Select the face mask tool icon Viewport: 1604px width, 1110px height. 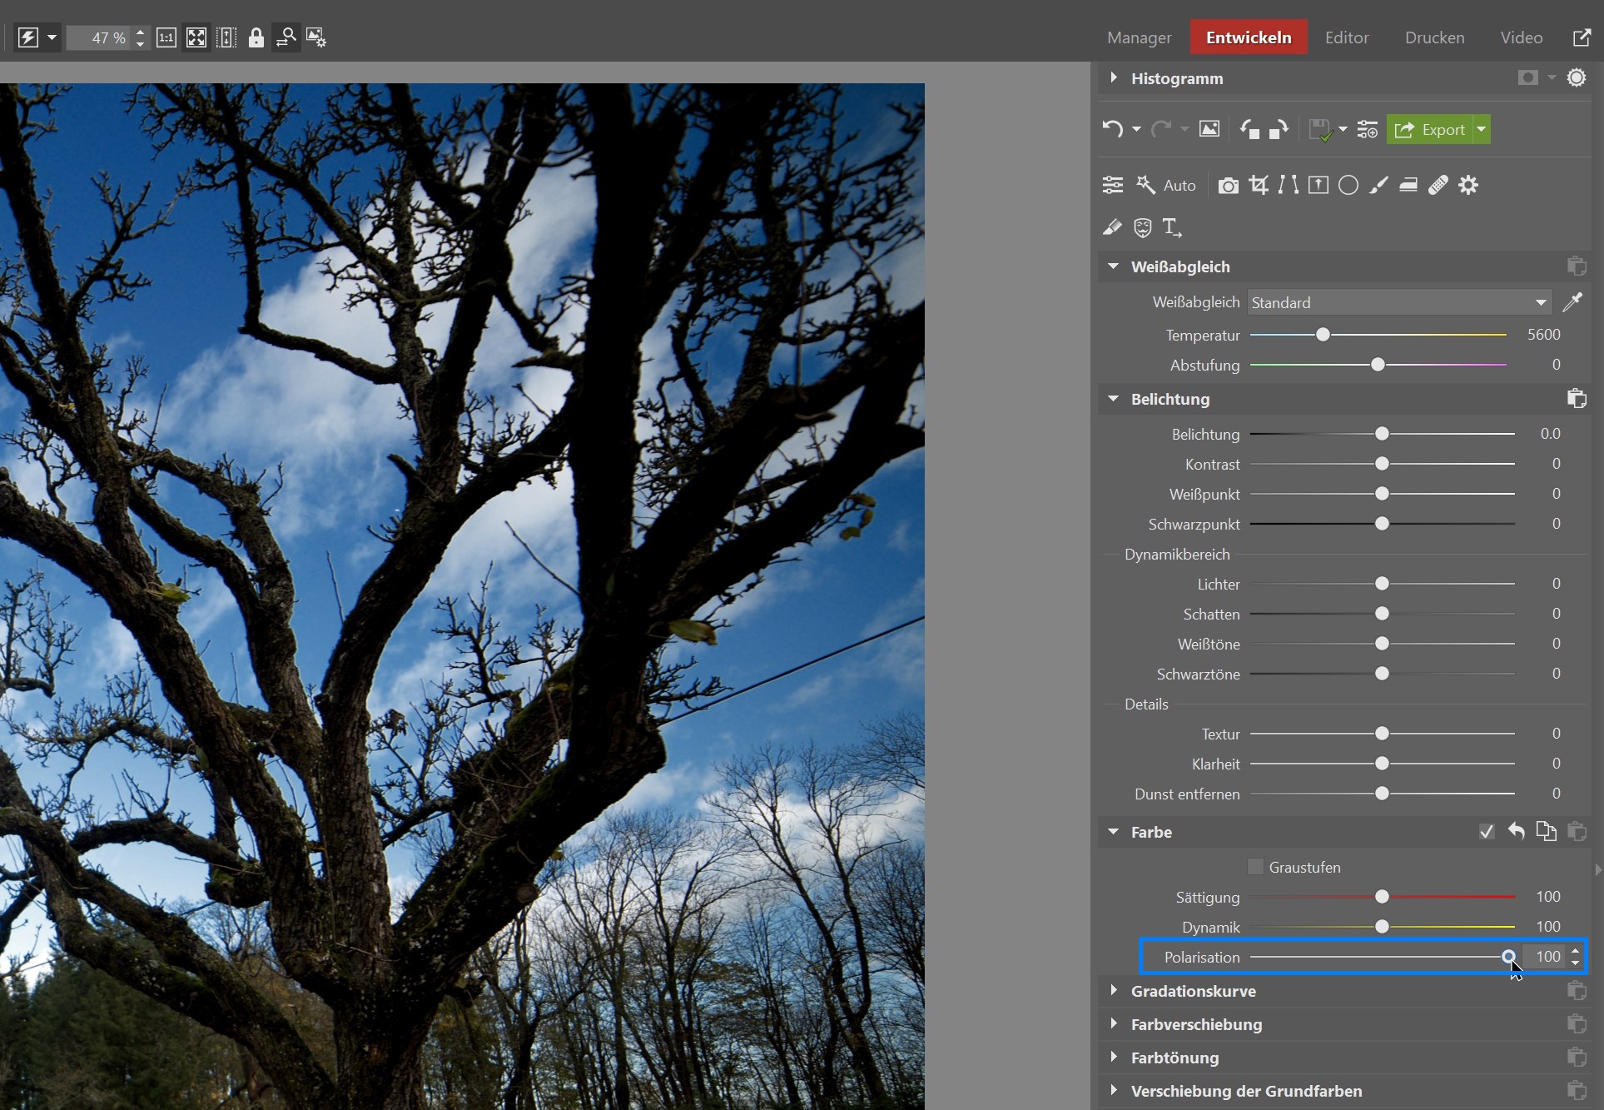pyautogui.click(x=1142, y=227)
